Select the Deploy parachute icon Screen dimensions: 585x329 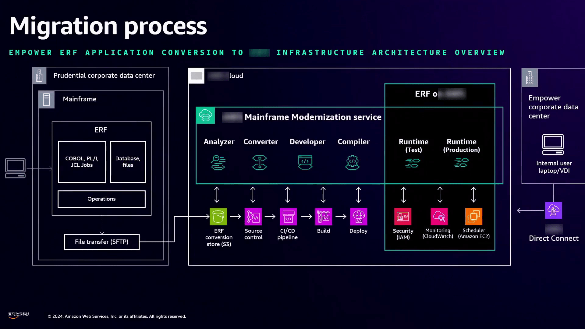[359, 217]
